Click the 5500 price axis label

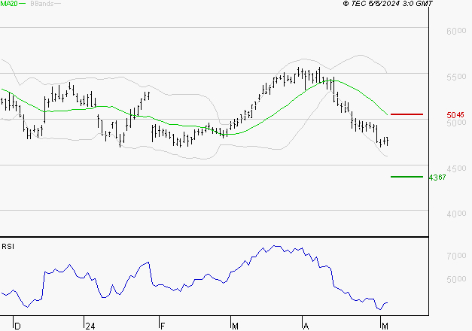(456, 77)
